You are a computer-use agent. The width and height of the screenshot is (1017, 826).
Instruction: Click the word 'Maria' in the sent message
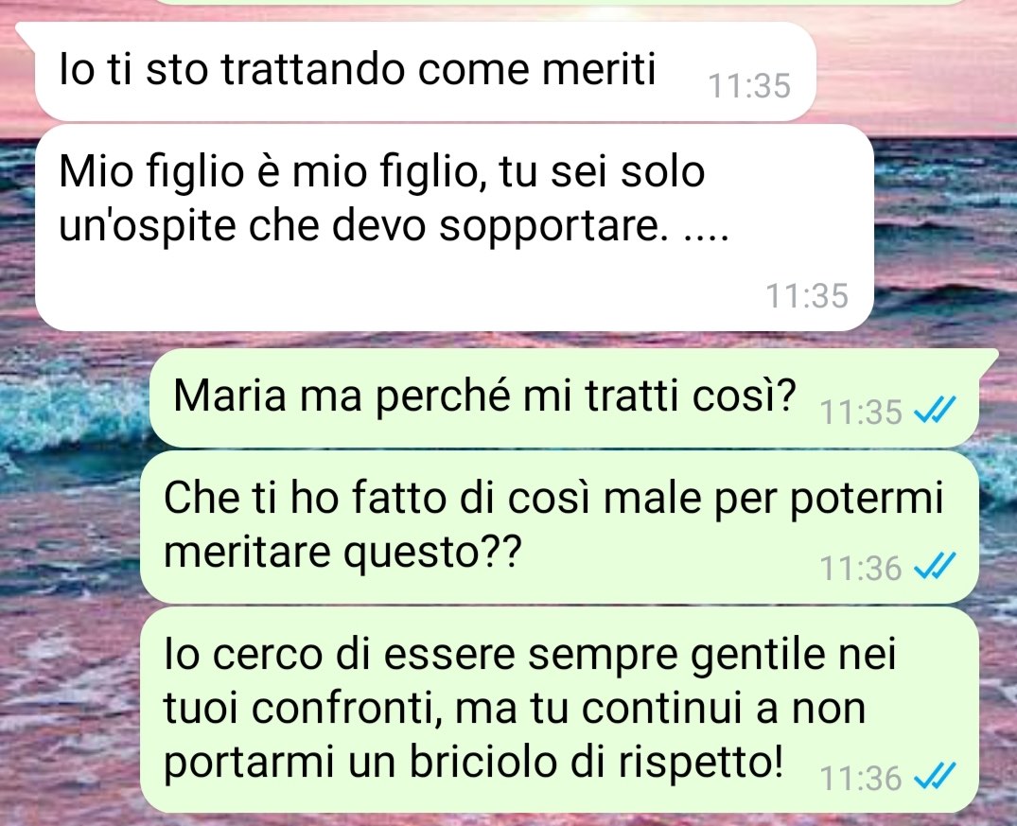tap(230, 395)
